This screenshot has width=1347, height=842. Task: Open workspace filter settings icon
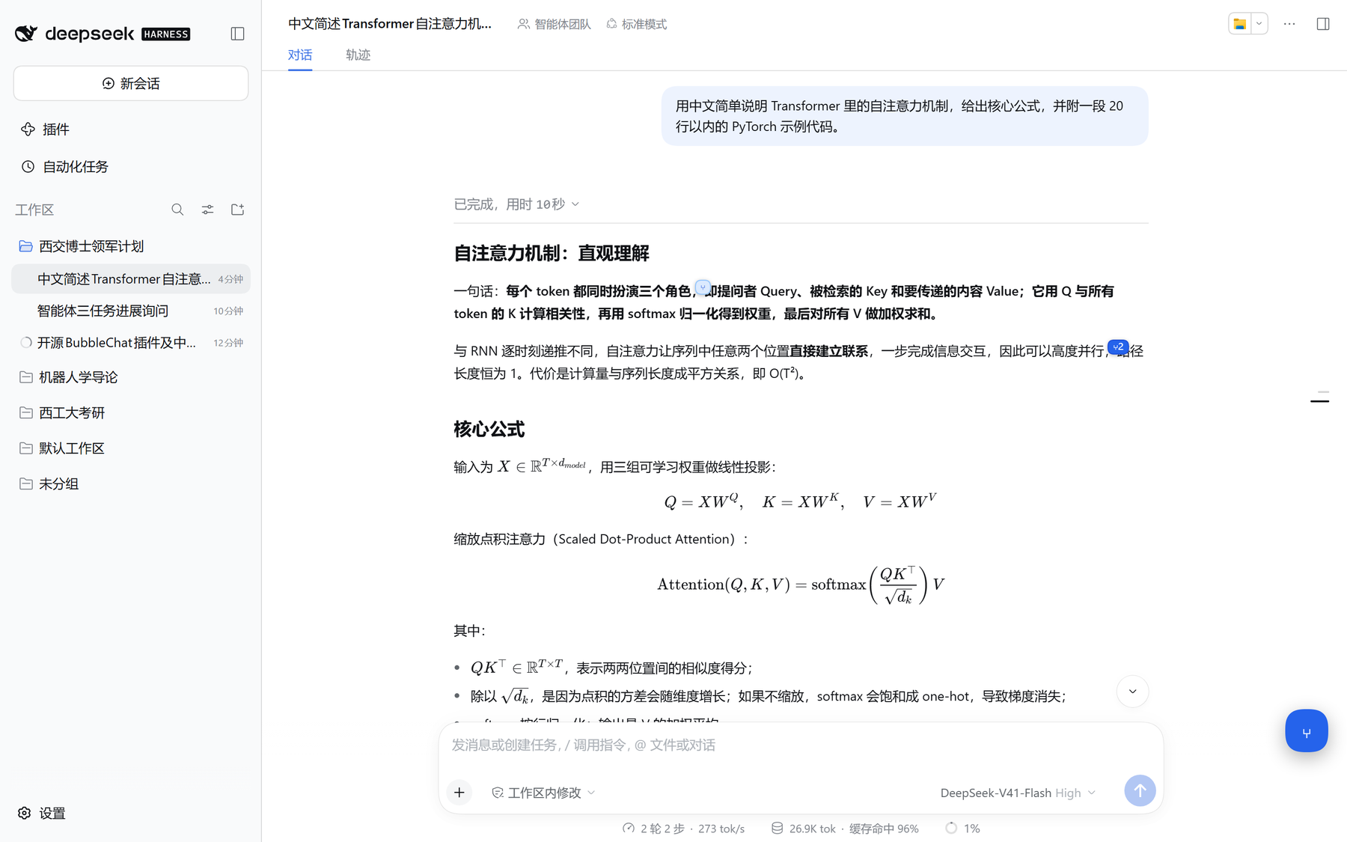pyautogui.click(x=207, y=210)
